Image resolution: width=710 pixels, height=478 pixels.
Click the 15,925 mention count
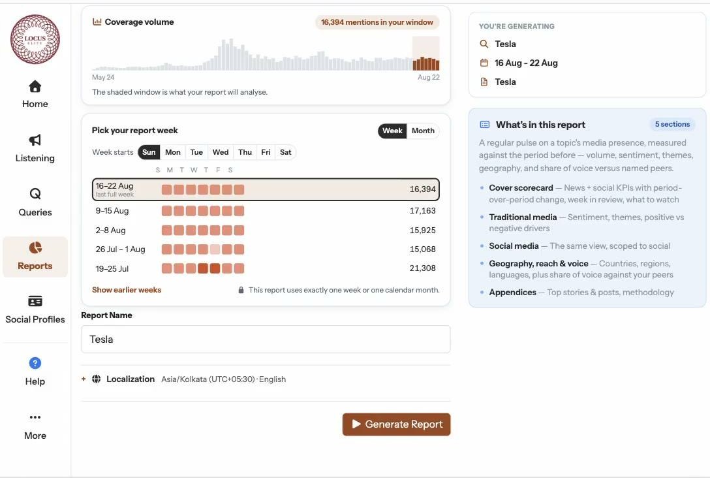[x=422, y=230]
